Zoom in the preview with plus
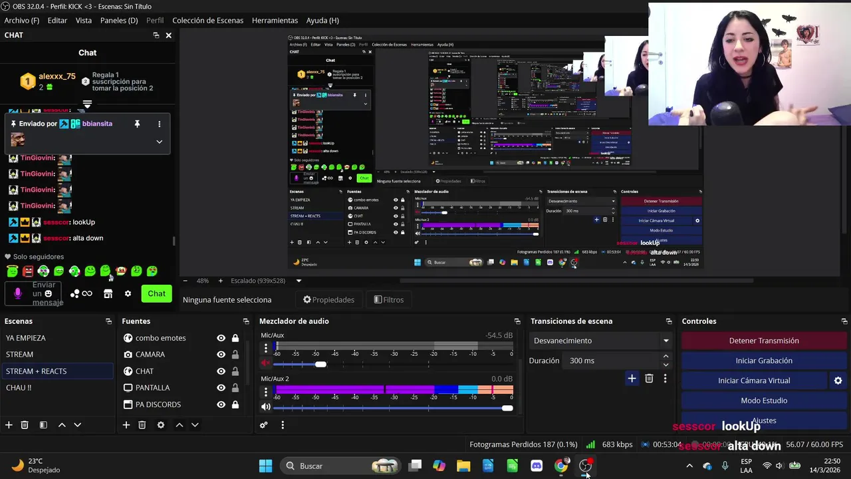 222,281
